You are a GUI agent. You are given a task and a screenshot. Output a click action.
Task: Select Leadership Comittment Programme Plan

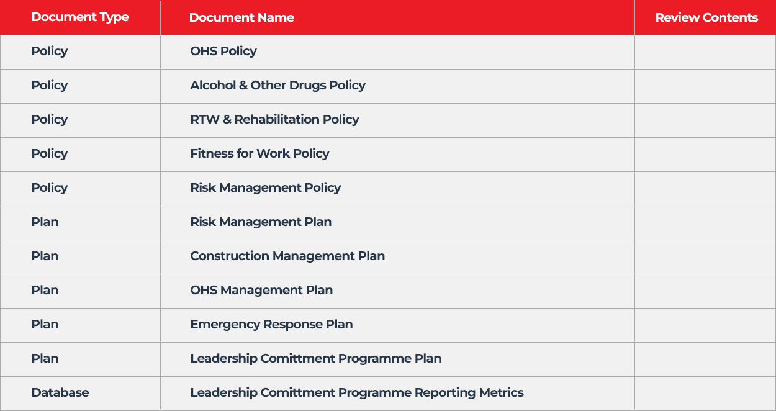[x=316, y=359]
